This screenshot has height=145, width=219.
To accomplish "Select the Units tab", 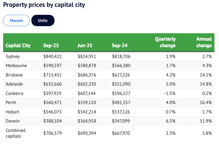I will (x=43, y=20).
